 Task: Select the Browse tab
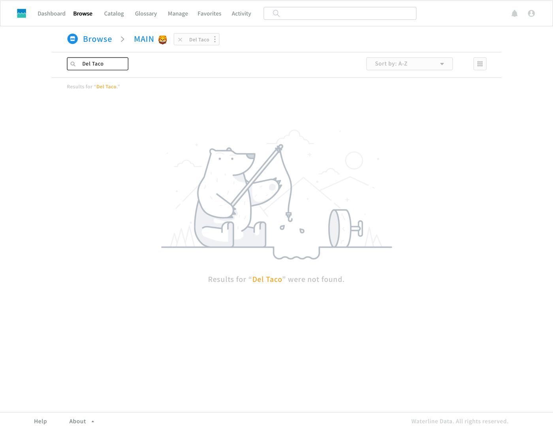click(83, 13)
